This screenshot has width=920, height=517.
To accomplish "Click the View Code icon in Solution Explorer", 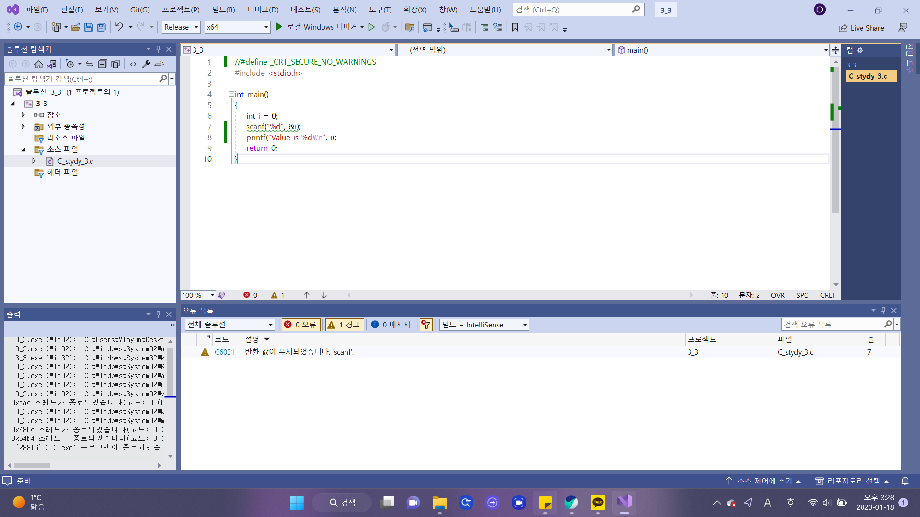I will point(133,64).
